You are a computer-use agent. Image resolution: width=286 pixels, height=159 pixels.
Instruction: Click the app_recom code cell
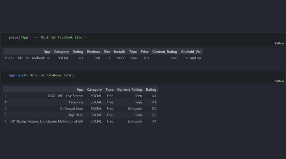[143, 77]
